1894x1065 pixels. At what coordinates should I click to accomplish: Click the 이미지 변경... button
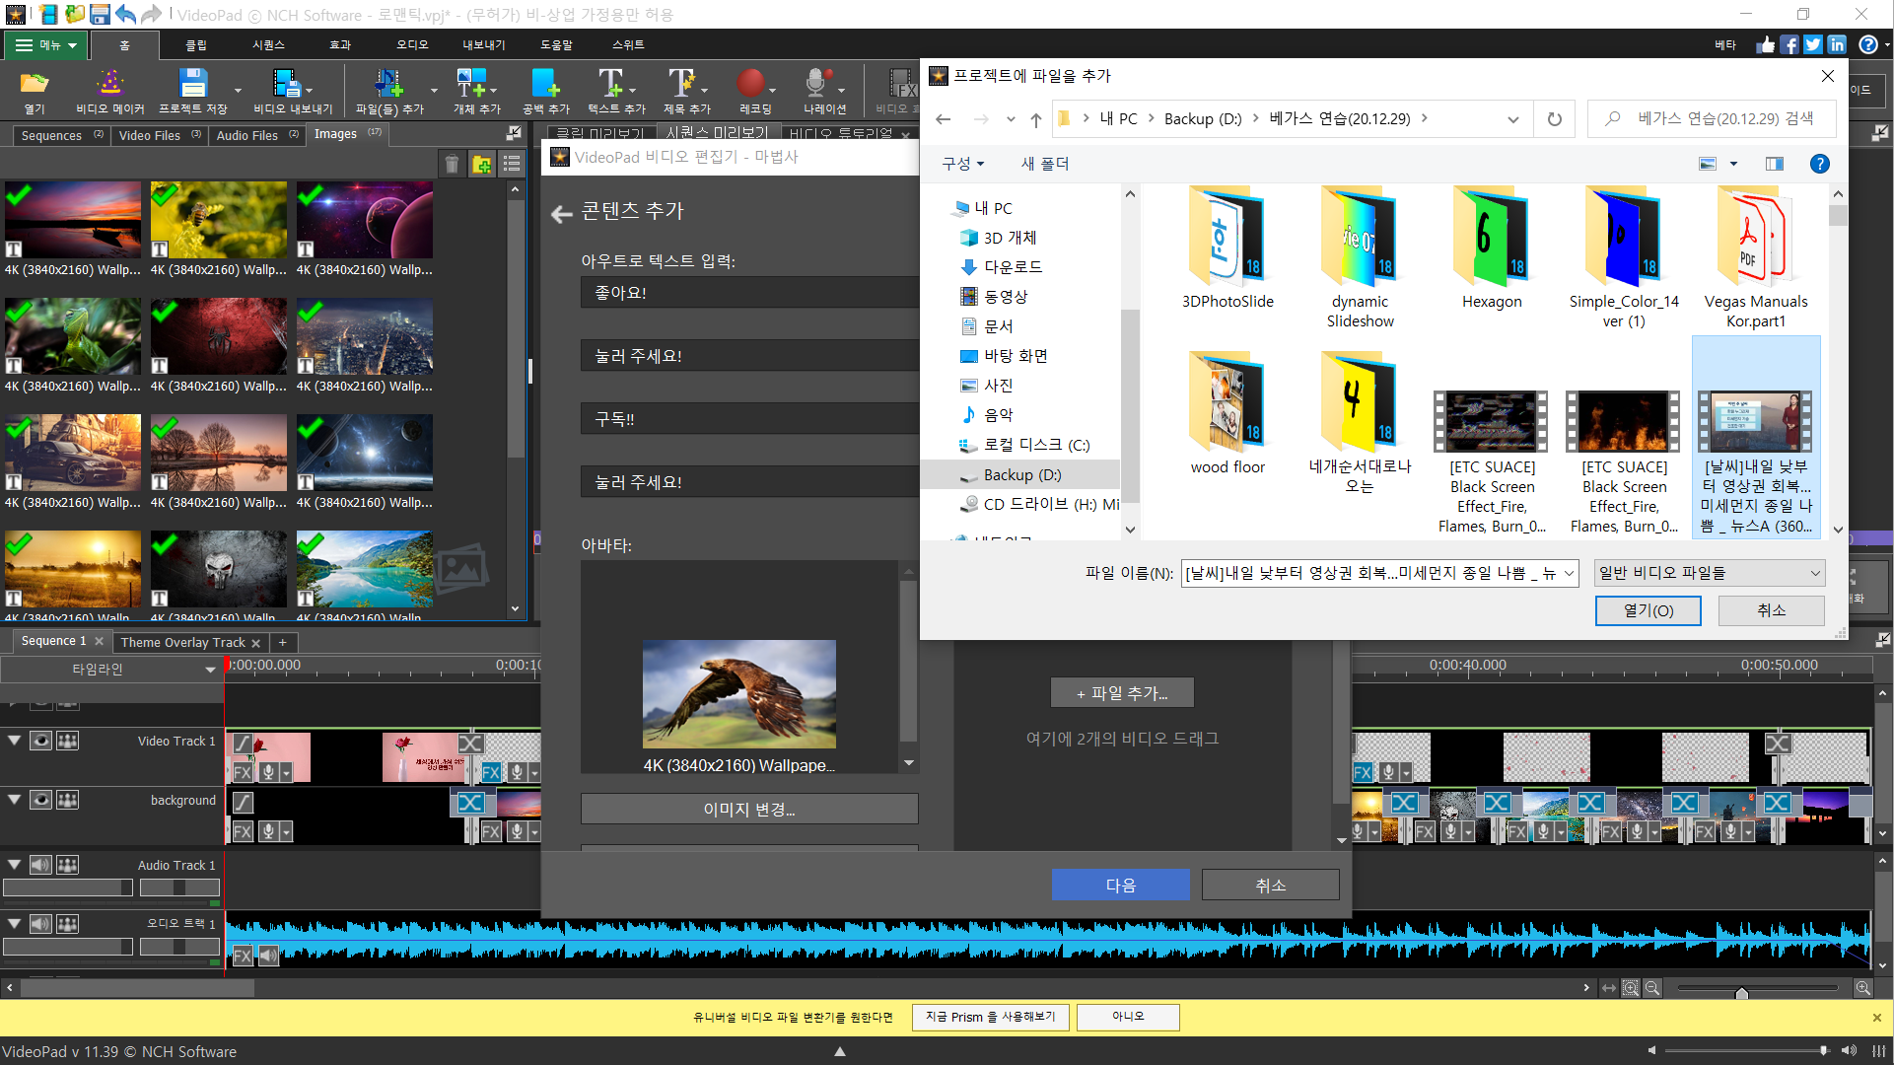(749, 810)
